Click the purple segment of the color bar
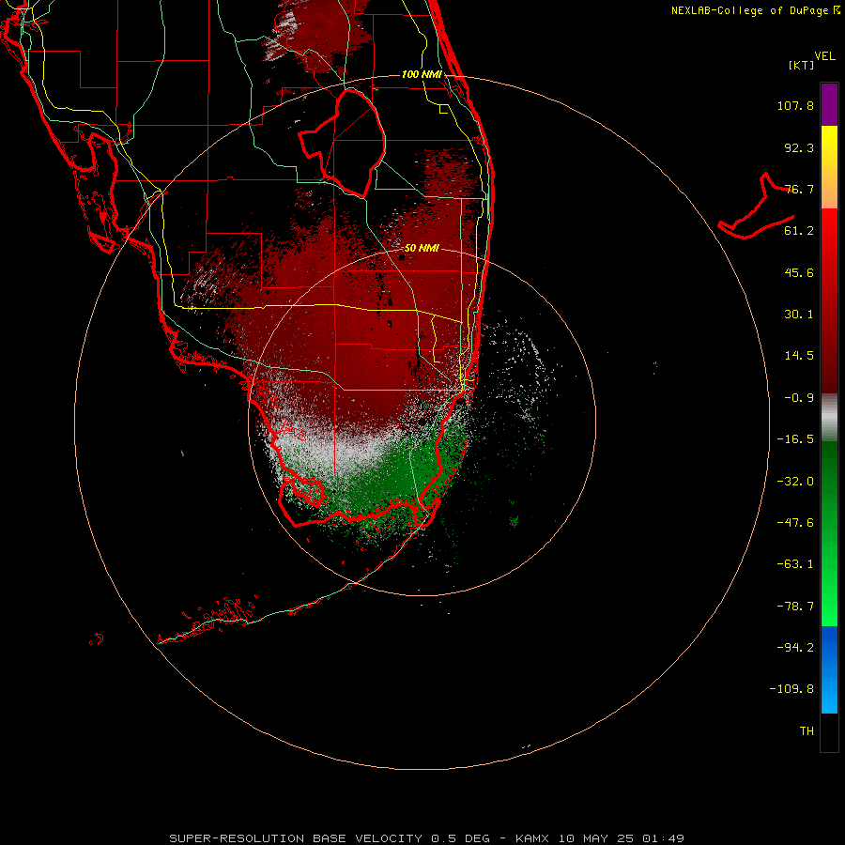845x845 pixels. pos(829,104)
